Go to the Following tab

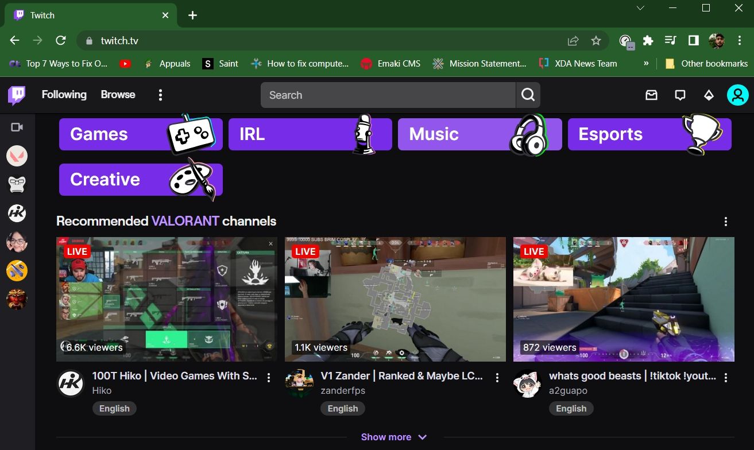click(x=64, y=95)
